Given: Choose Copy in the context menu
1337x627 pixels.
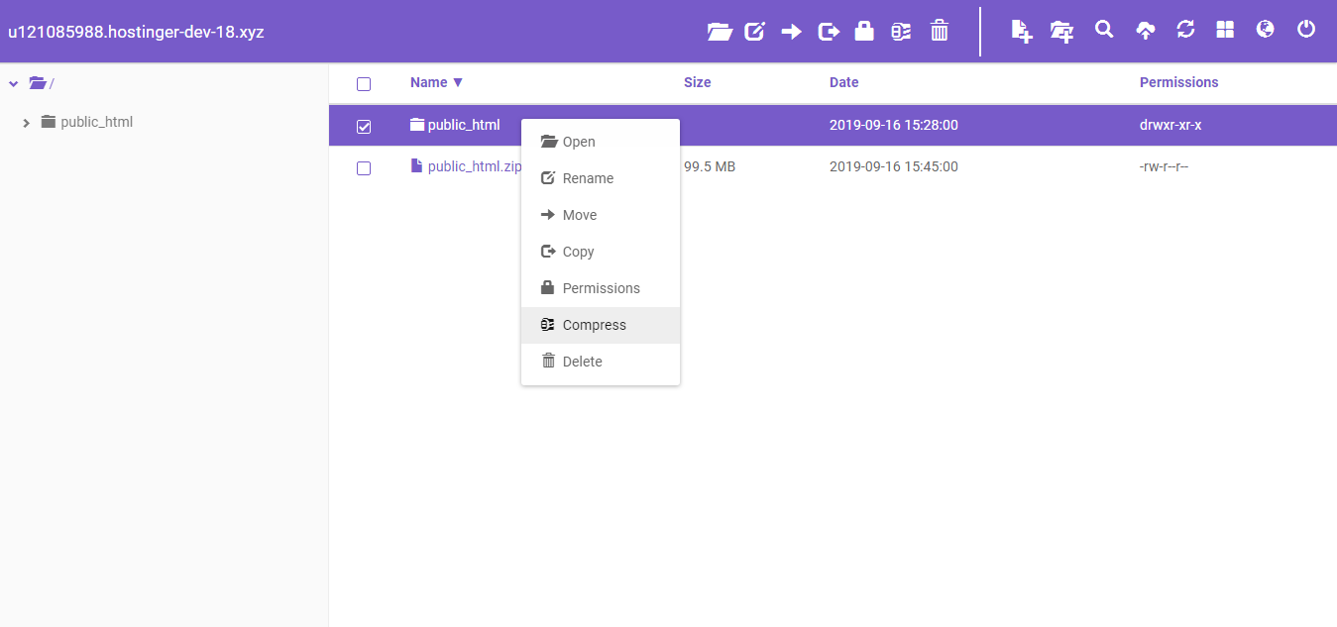Looking at the screenshot, I should pyautogui.click(x=601, y=252).
